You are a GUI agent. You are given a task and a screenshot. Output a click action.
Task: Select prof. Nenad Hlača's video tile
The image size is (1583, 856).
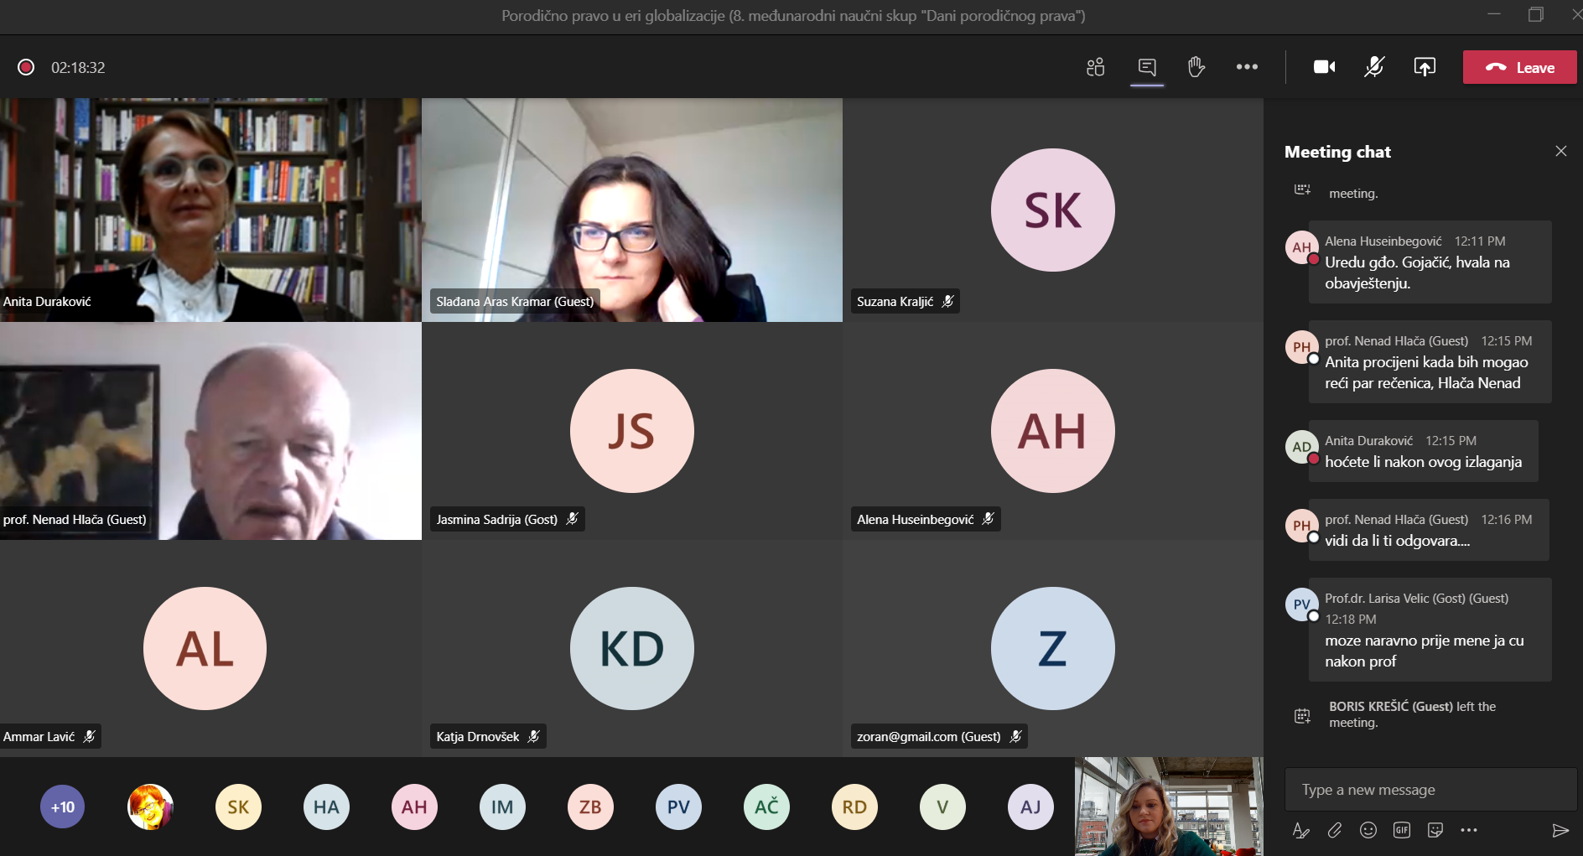pyautogui.click(x=210, y=431)
